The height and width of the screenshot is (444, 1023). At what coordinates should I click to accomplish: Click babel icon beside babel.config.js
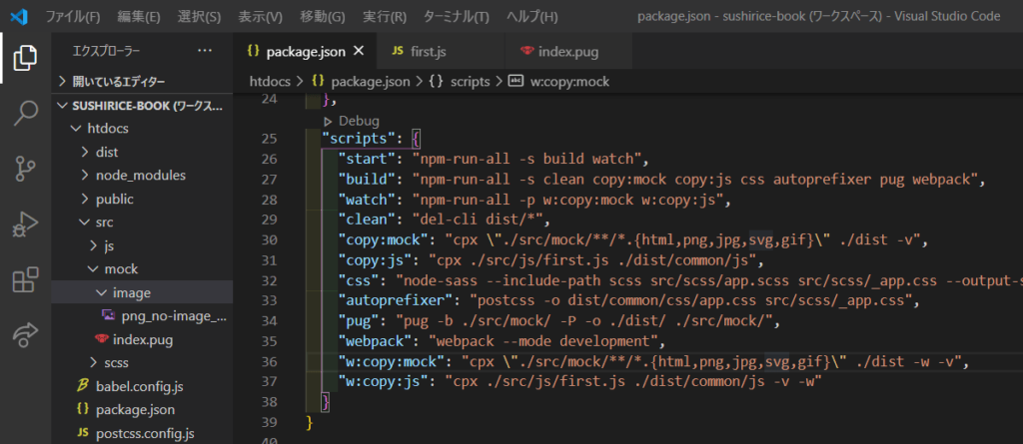(83, 386)
